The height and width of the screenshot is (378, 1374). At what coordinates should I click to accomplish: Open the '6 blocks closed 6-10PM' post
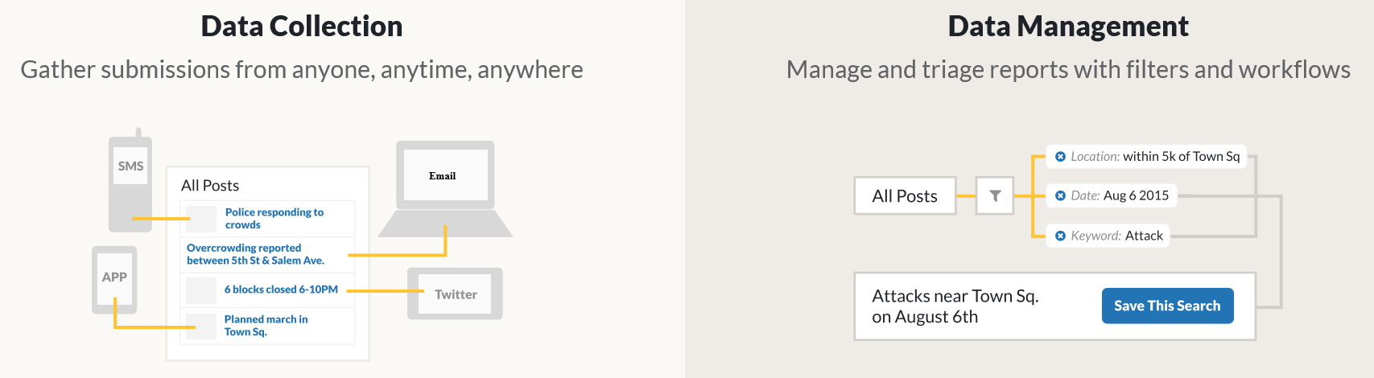(x=281, y=290)
